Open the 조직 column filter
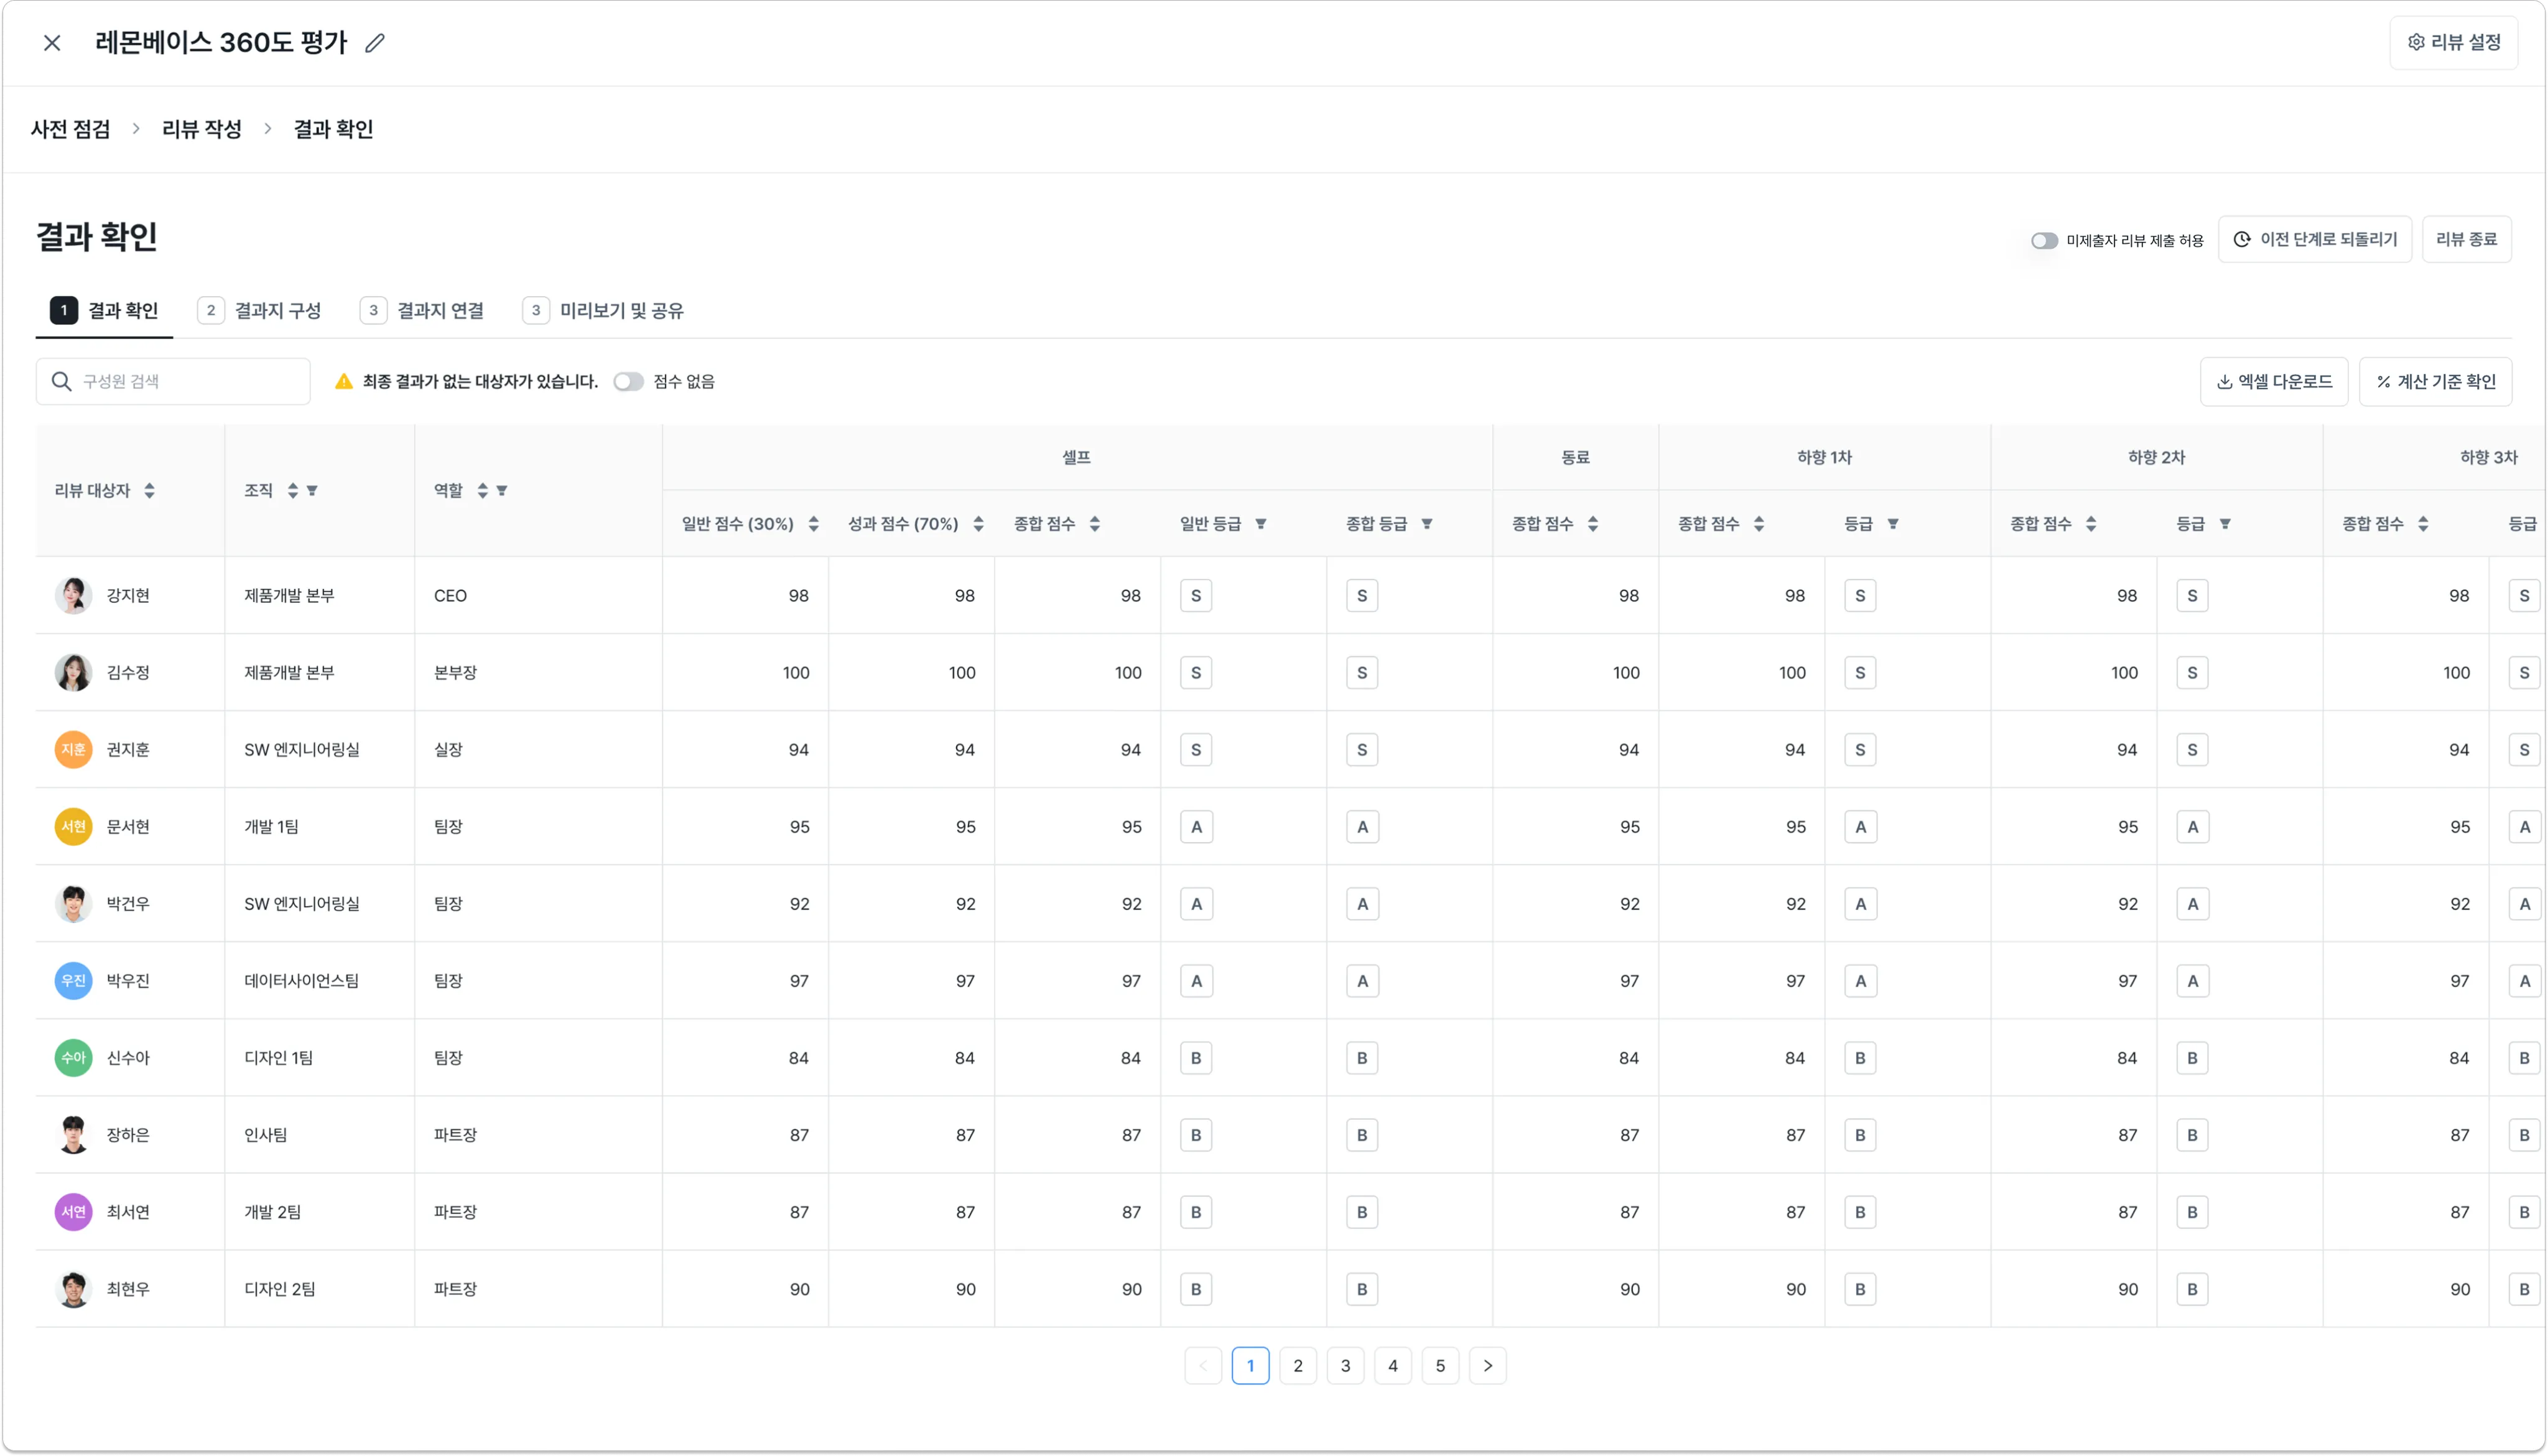The width and height of the screenshot is (2548, 1456). [x=313, y=491]
